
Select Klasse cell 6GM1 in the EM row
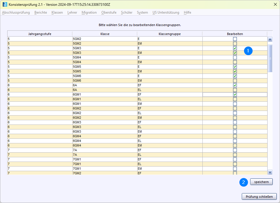105,104
